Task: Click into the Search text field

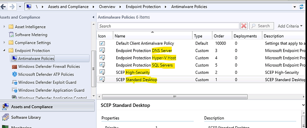Action: [x=168, y=26]
